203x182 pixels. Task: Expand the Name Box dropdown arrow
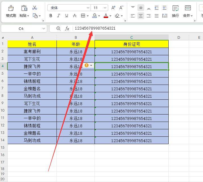click(44, 28)
